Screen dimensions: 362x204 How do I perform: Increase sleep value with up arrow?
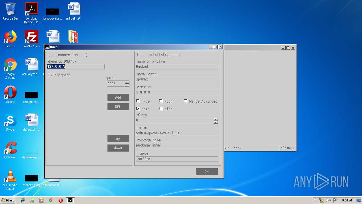(216, 120)
